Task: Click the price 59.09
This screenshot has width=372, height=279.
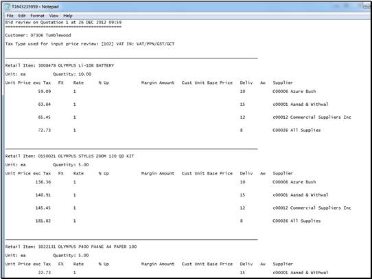Action: pos(45,91)
